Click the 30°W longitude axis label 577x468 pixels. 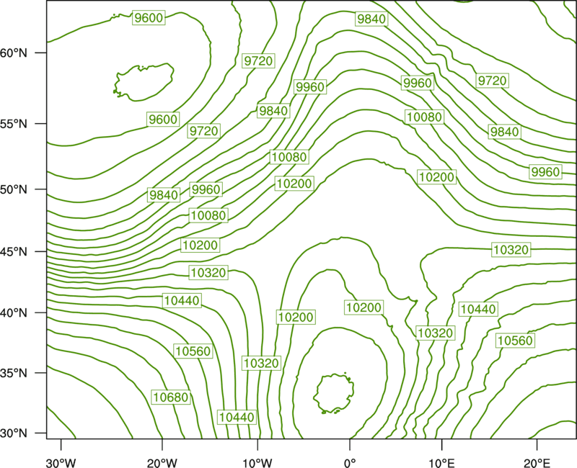(61, 463)
